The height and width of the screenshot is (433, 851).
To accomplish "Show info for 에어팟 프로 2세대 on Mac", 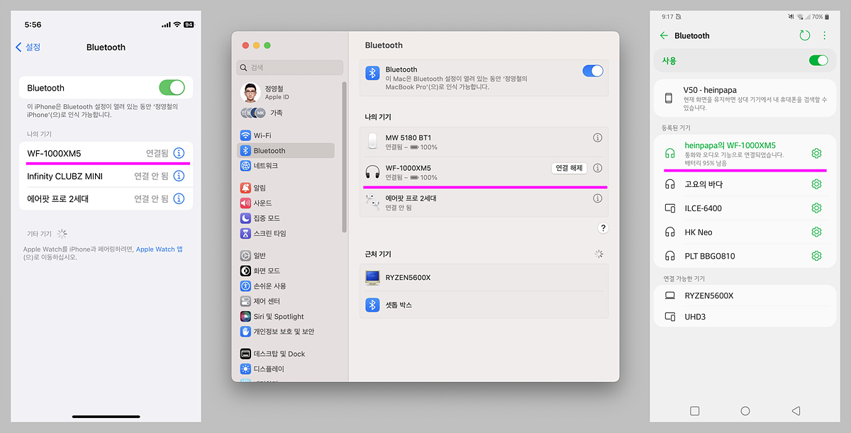I will pos(597,198).
